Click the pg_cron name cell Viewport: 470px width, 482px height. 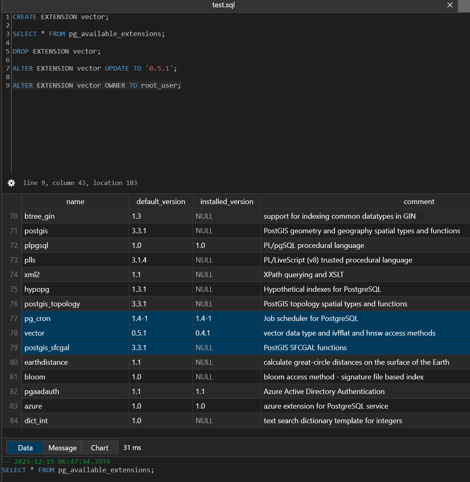click(75, 318)
